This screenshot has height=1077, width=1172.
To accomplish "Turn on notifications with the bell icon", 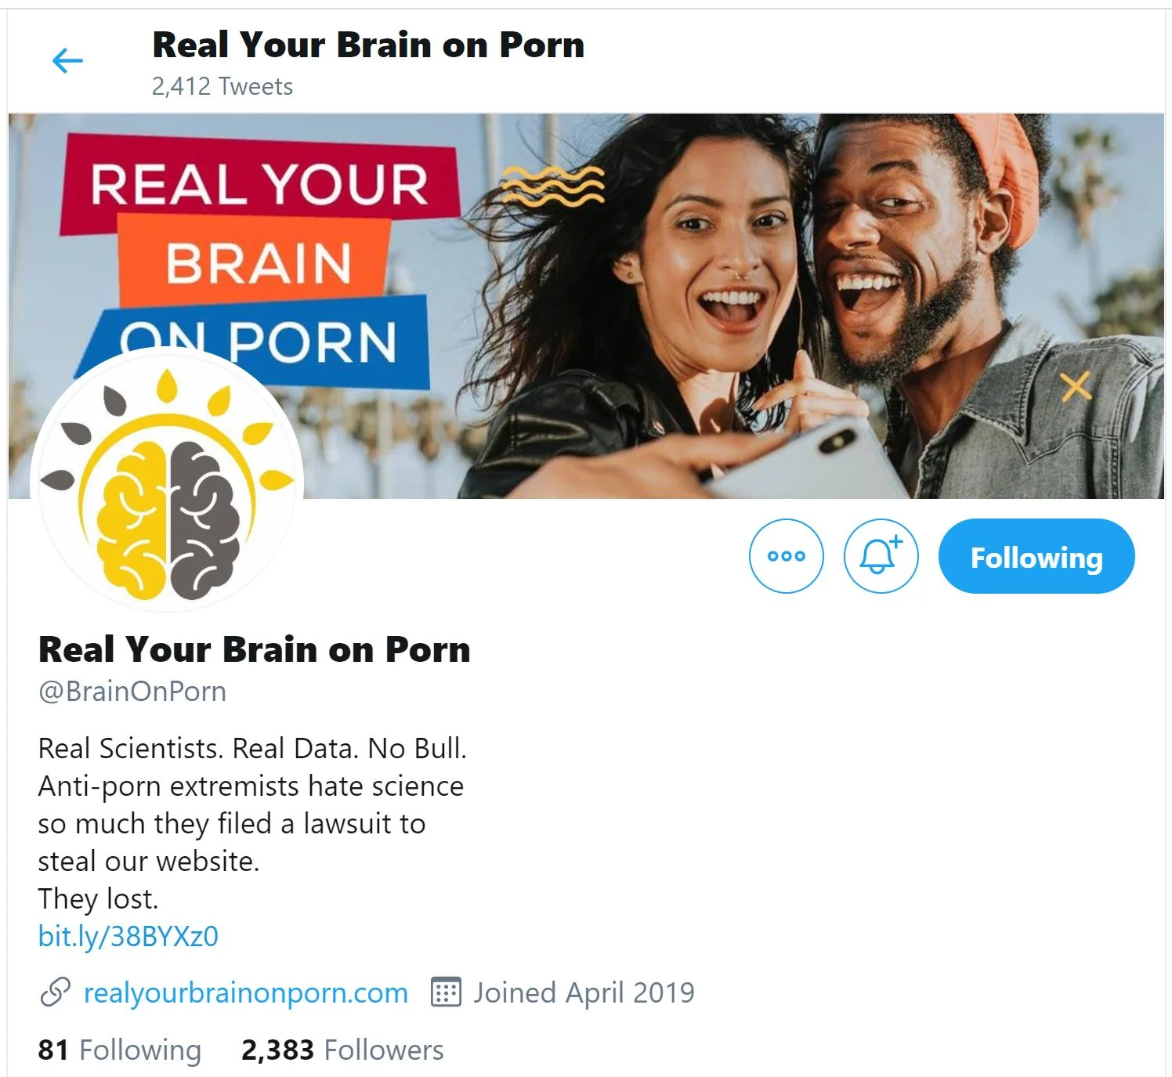I will [881, 556].
